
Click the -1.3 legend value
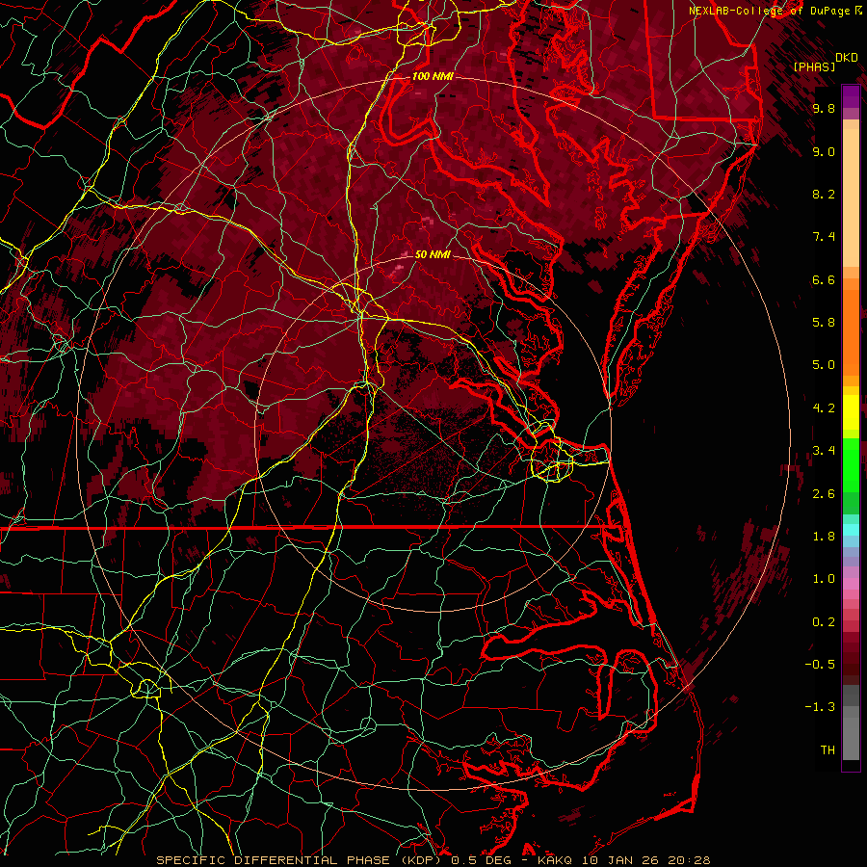(820, 707)
